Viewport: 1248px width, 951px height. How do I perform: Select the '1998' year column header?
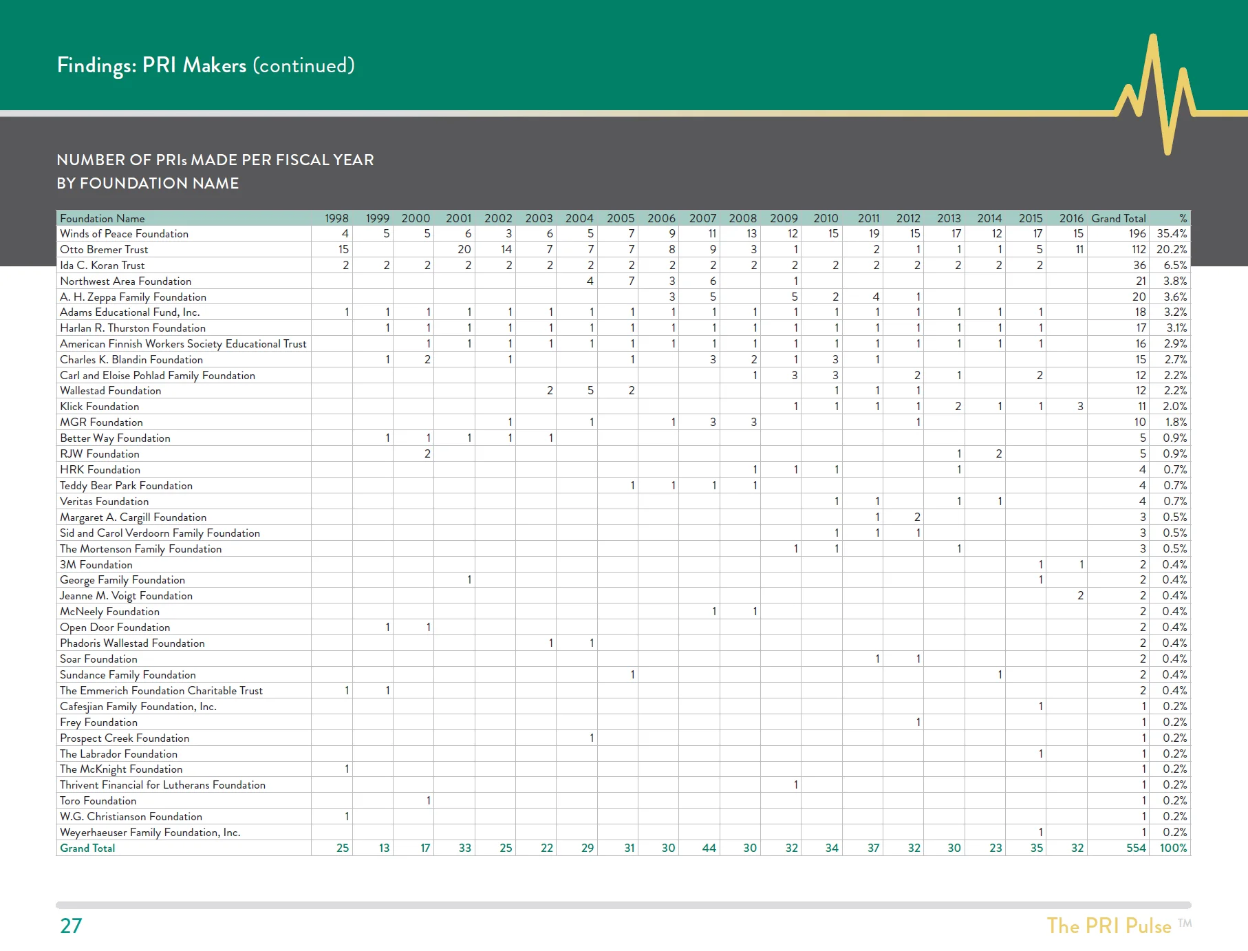point(336,218)
